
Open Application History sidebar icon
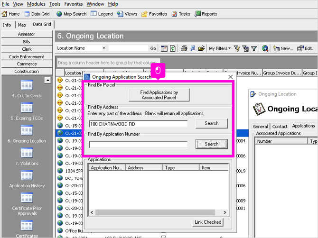click(x=27, y=175)
